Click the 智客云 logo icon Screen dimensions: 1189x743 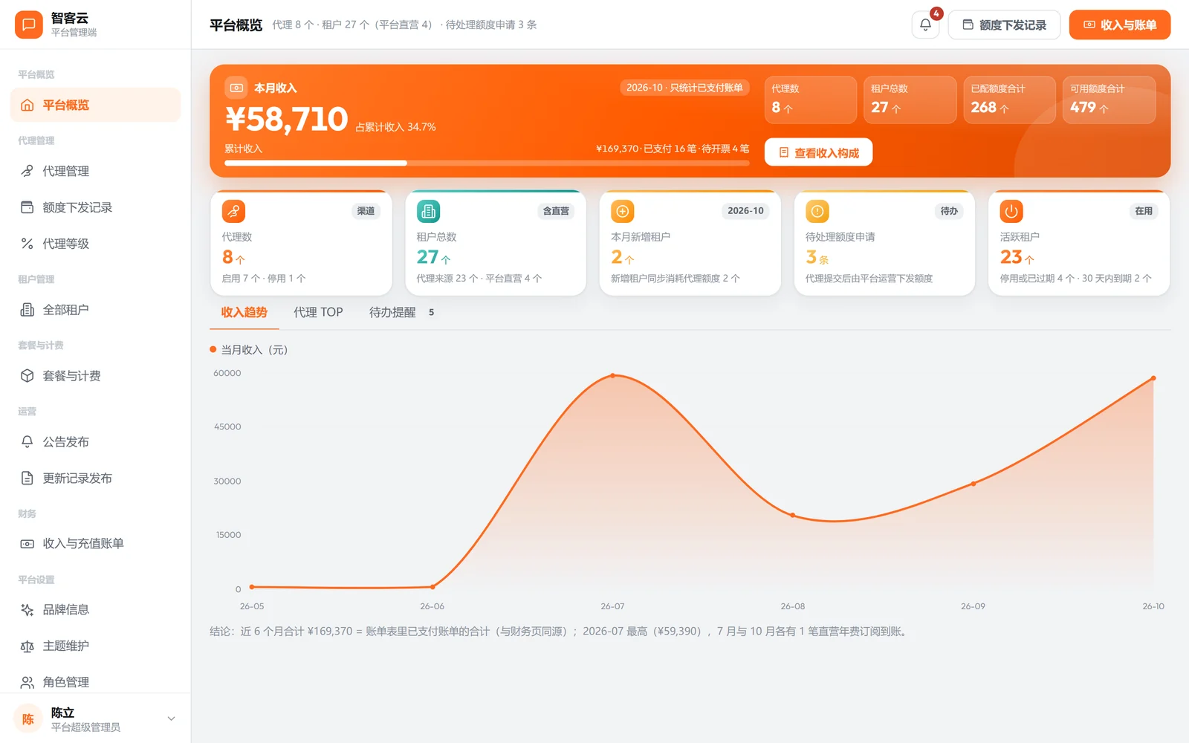pos(28,25)
